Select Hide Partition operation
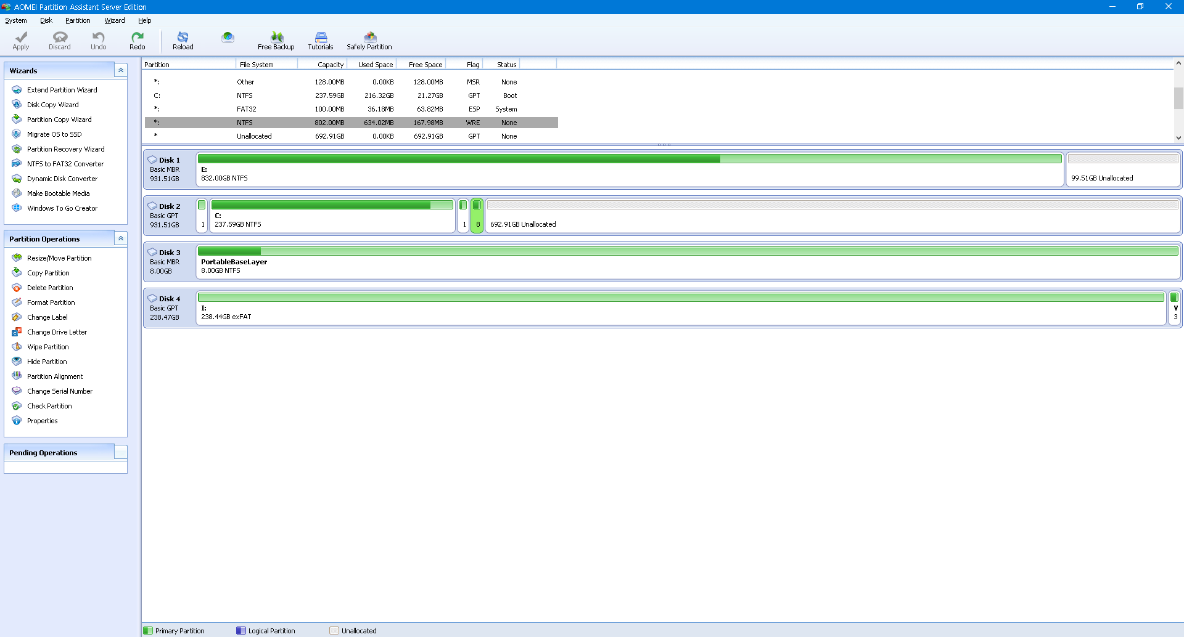This screenshot has height=637, width=1184. pyautogui.click(x=47, y=362)
